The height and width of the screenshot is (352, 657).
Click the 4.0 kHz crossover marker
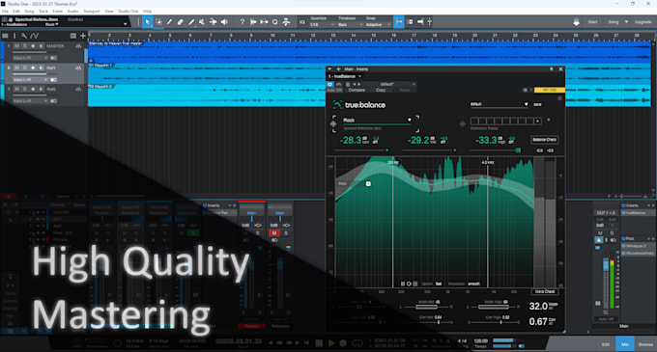tap(487, 162)
